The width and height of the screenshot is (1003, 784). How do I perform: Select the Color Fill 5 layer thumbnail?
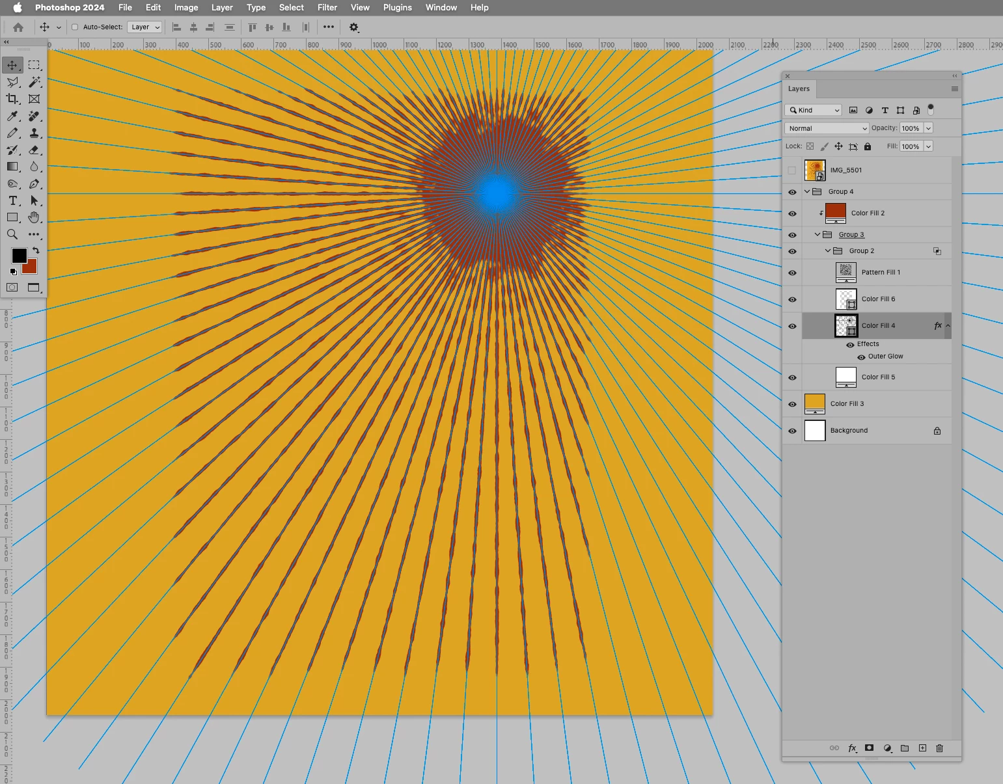tap(846, 377)
